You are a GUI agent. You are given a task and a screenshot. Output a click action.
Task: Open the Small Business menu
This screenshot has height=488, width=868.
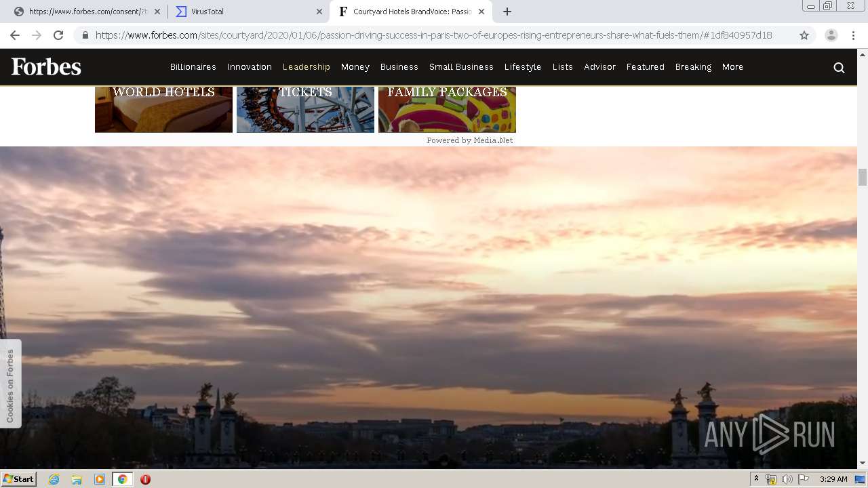pyautogui.click(x=461, y=67)
